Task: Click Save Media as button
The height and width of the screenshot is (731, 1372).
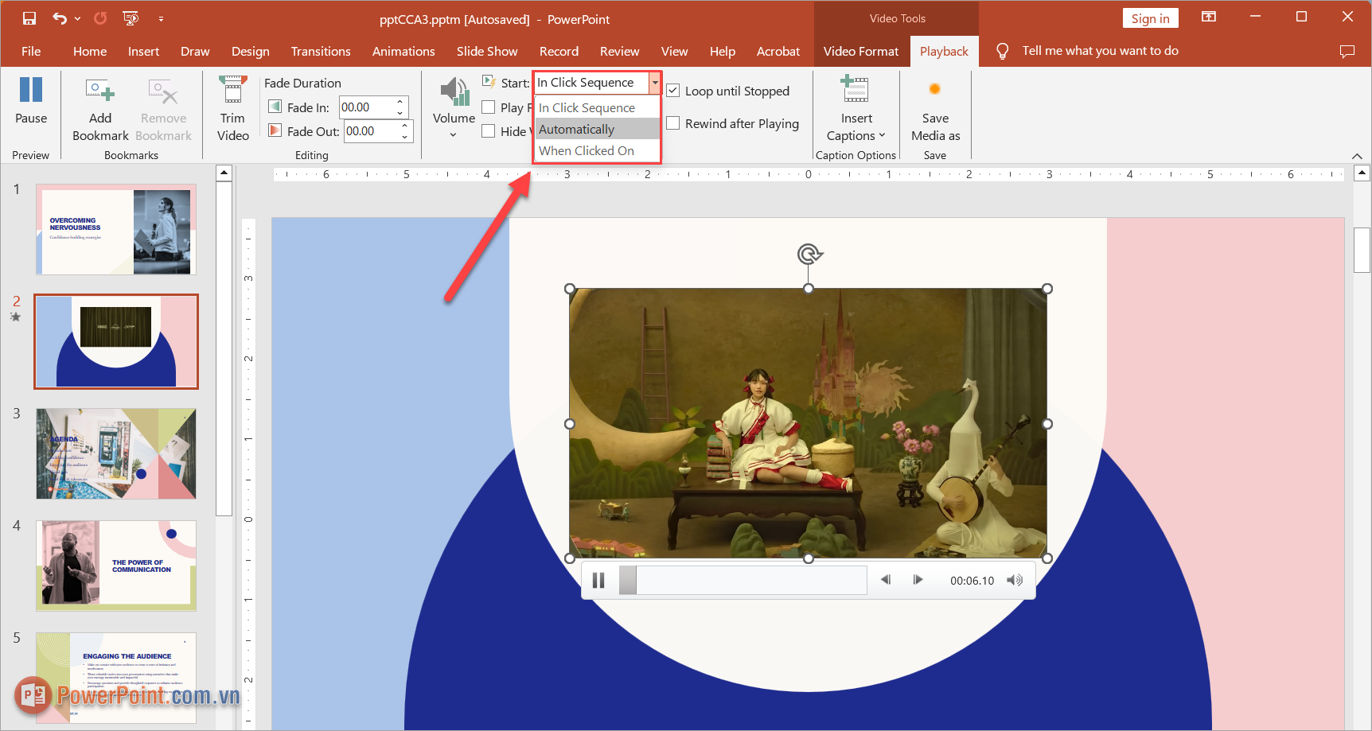Action: [935, 110]
